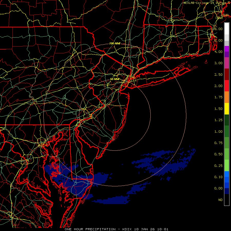Image resolution: width=231 pixels, height=231 pixels.
Task: Click the OHA product code label
Action: tap(226, 15)
